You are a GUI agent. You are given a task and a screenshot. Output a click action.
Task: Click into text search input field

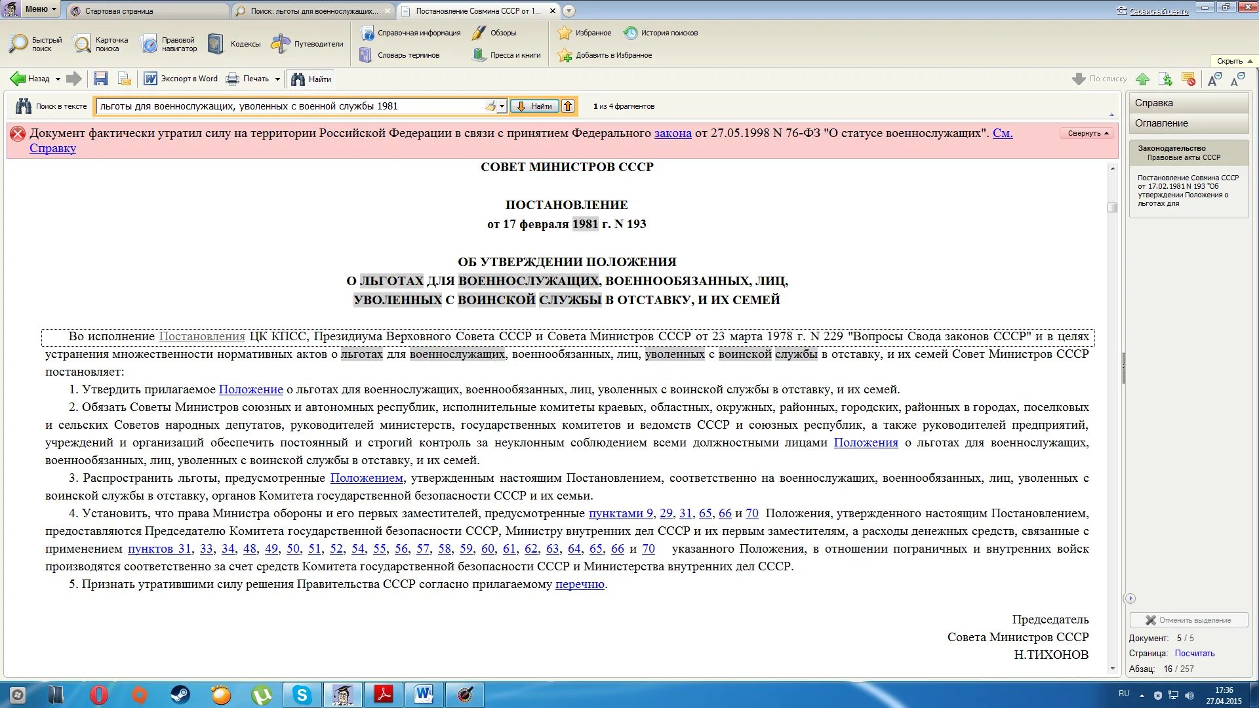tap(290, 106)
